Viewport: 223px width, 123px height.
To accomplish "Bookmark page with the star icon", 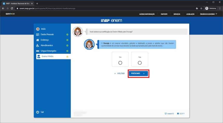I will click(201, 8).
